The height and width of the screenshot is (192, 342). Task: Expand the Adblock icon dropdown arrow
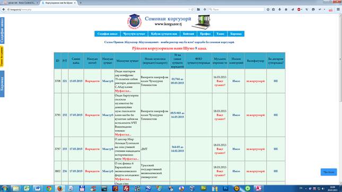click(302, 10)
